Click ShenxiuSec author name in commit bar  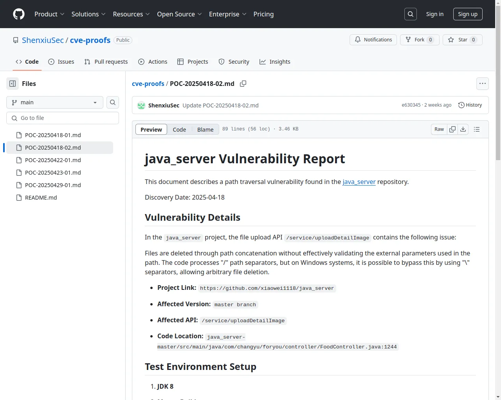click(x=164, y=105)
